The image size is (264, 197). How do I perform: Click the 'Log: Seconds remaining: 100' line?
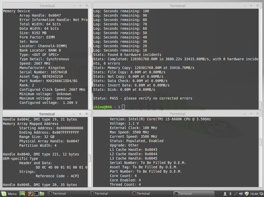[x=121, y=11]
